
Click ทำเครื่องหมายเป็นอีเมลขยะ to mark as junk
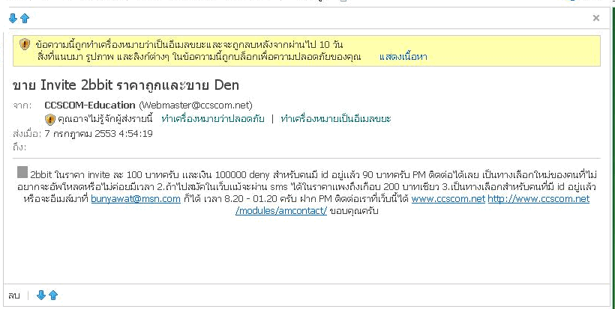[x=336, y=119]
